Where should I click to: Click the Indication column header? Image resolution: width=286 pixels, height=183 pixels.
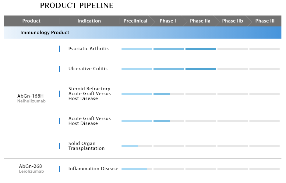89,21
